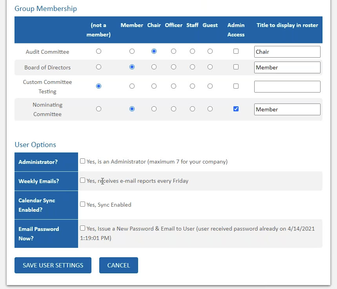Enable Admin Access for Audit Committee
Image resolution: width=337 pixels, height=289 pixels.
[x=236, y=51]
